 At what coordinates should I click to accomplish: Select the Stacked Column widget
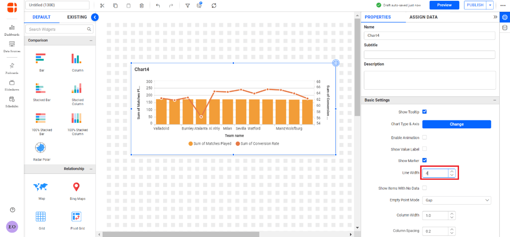(77, 94)
